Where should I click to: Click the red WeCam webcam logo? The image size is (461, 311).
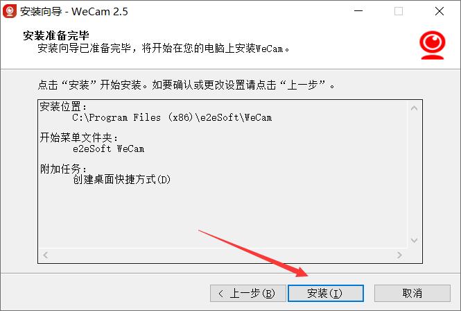click(432, 45)
